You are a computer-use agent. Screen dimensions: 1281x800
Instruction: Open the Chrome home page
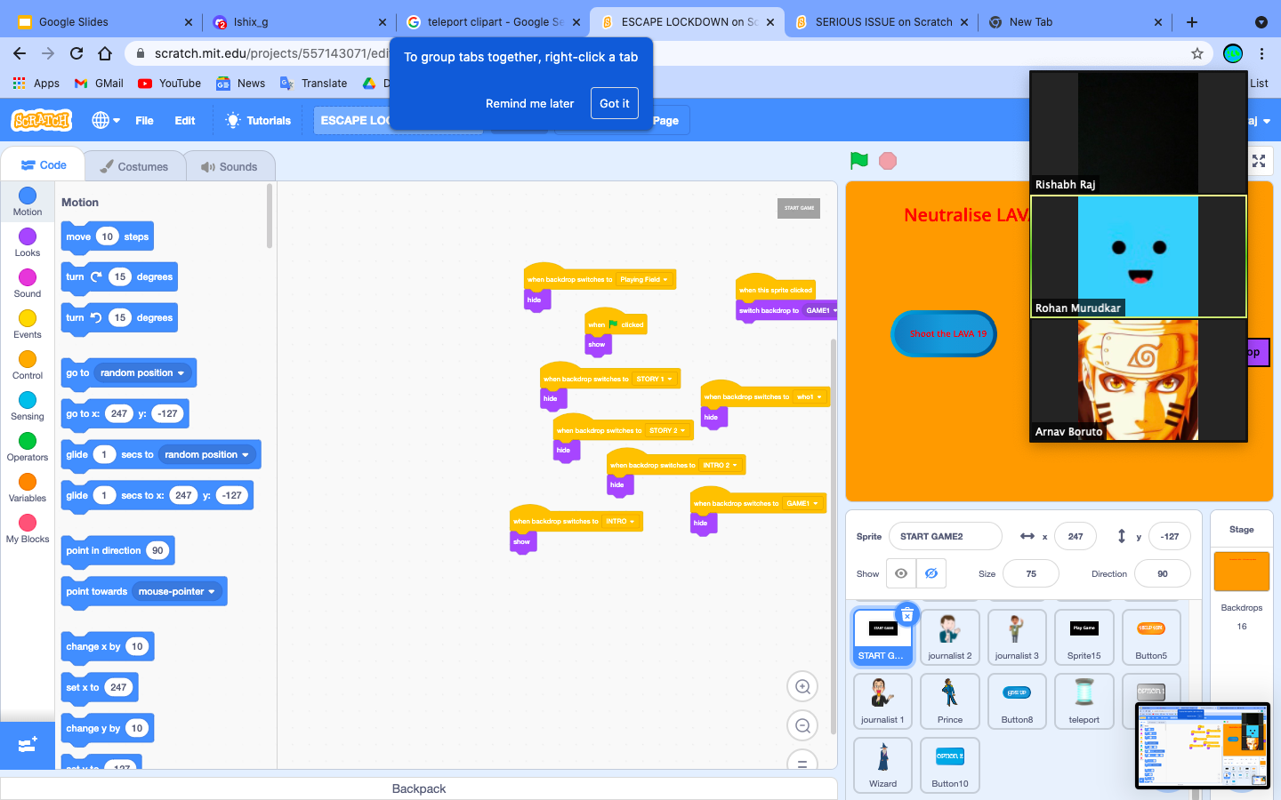click(x=105, y=53)
